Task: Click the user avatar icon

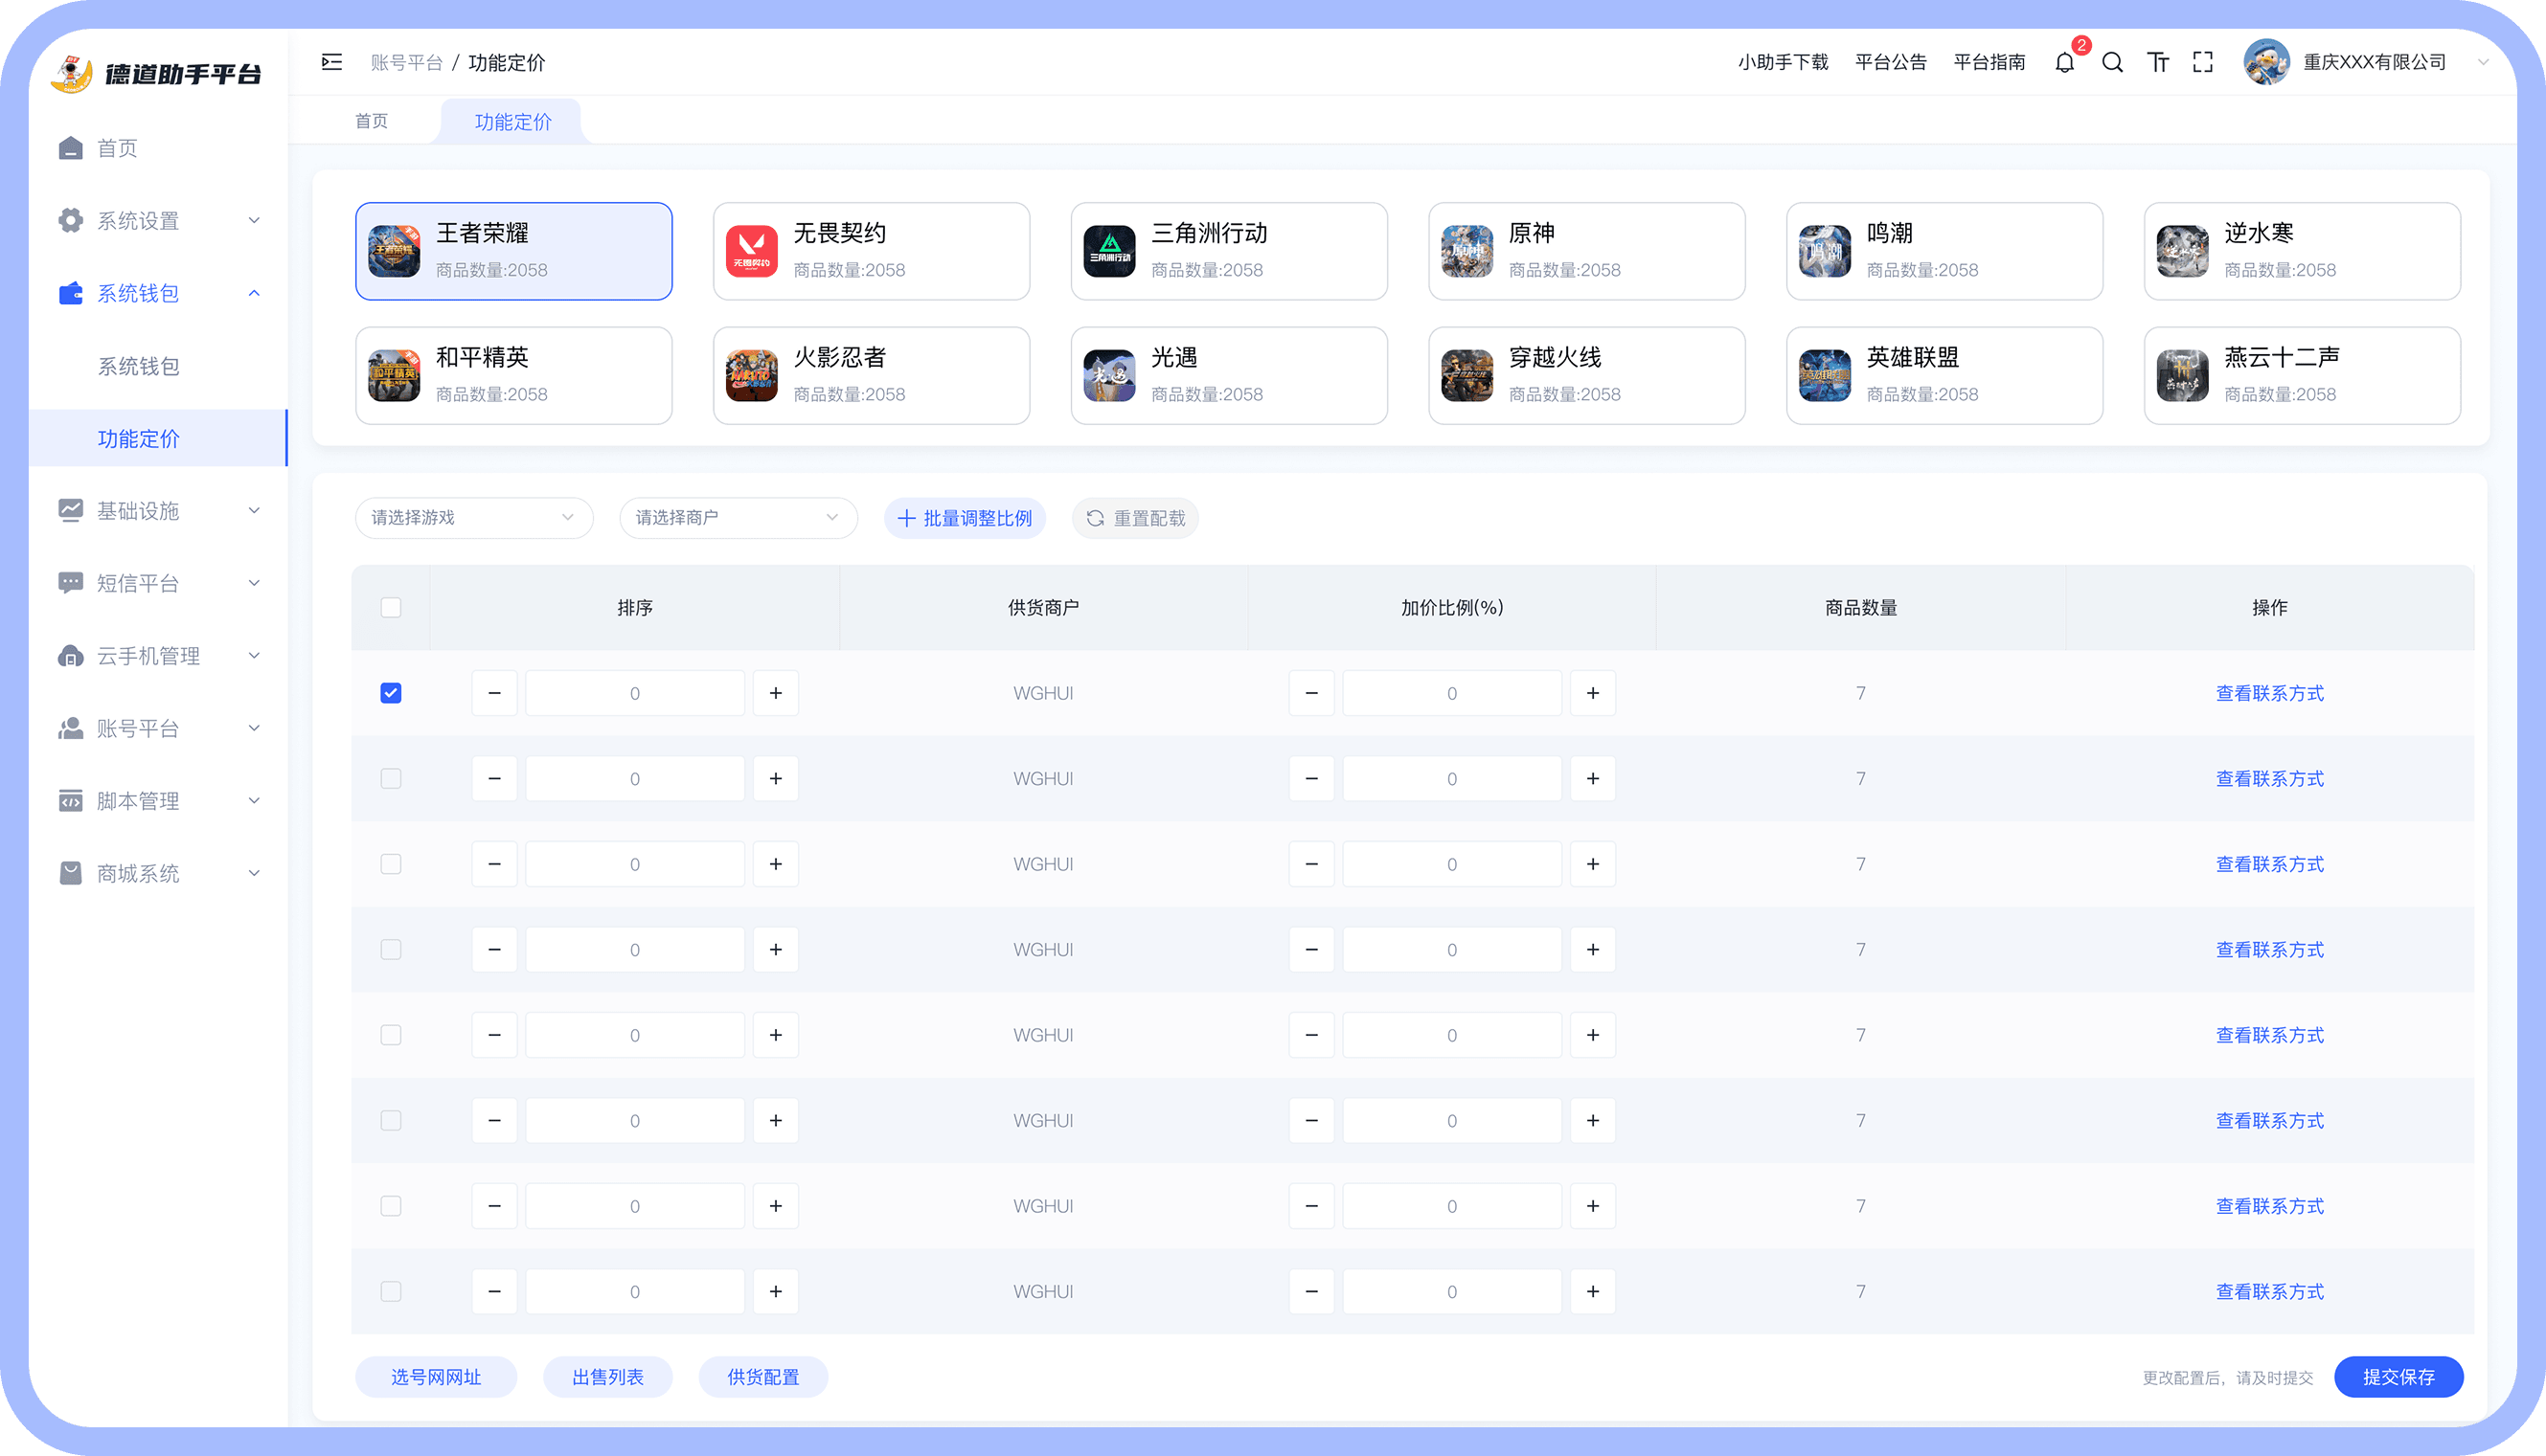Action: 2266,63
